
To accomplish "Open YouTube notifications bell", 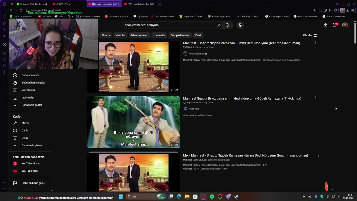I will coord(334,25).
